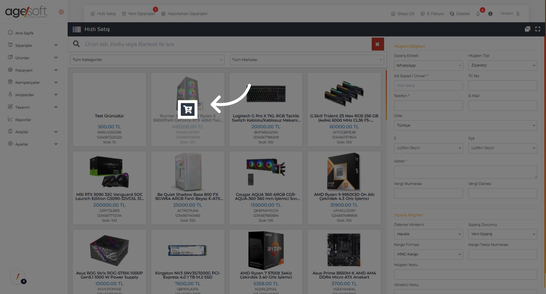Expand the Siparişler sidebar menu chevron
This screenshot has height=294, width=546.
(56, 45)
